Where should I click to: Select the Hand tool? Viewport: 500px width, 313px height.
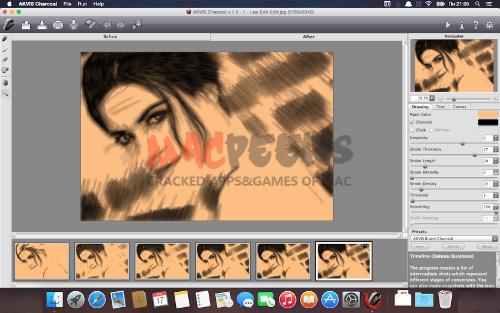point(5,82)
